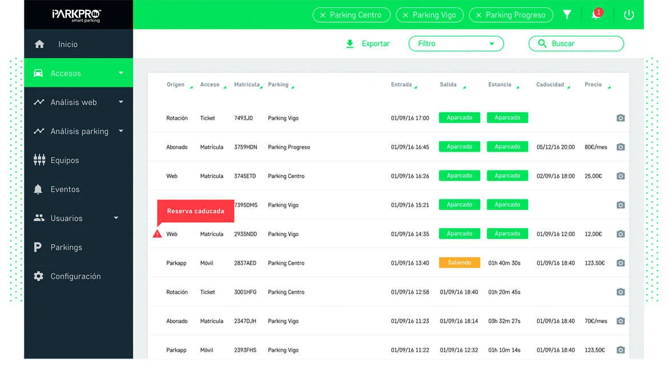Click red warning triangle on expired reservation
This screenshot has width=668, height=366.
pyautogui.click(x=158, y=234)
